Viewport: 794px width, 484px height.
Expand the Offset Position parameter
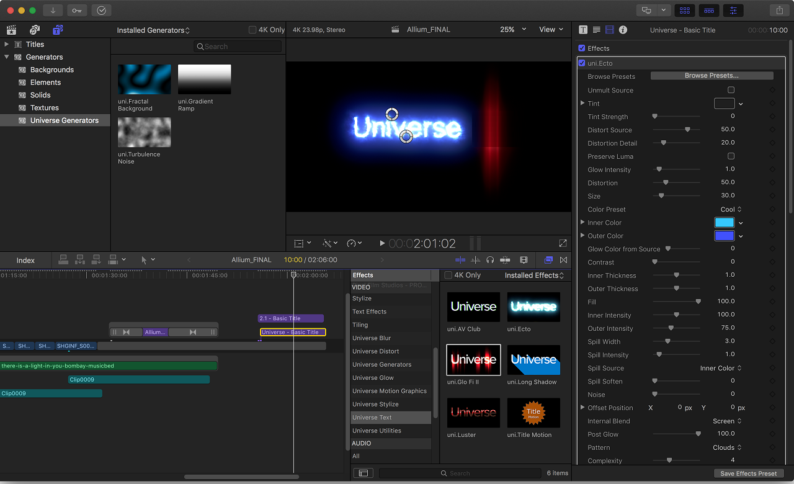tap(582, 408)
